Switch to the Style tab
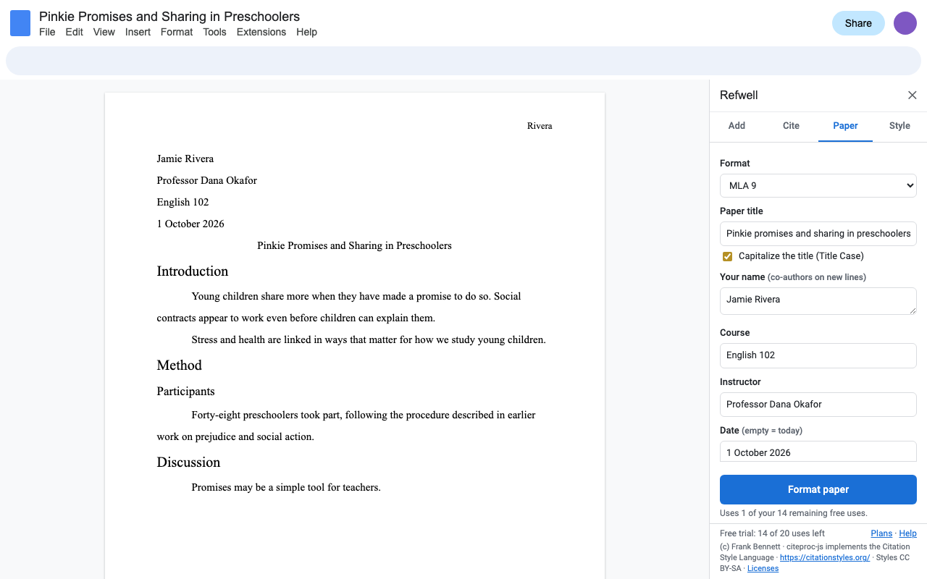 [x=899, y=126]
